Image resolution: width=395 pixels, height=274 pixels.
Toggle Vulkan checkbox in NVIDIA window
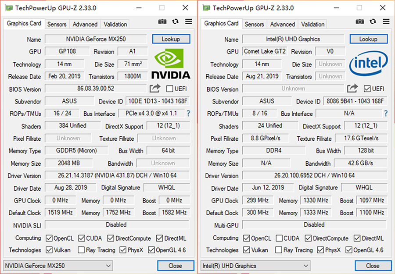(49, 250)
